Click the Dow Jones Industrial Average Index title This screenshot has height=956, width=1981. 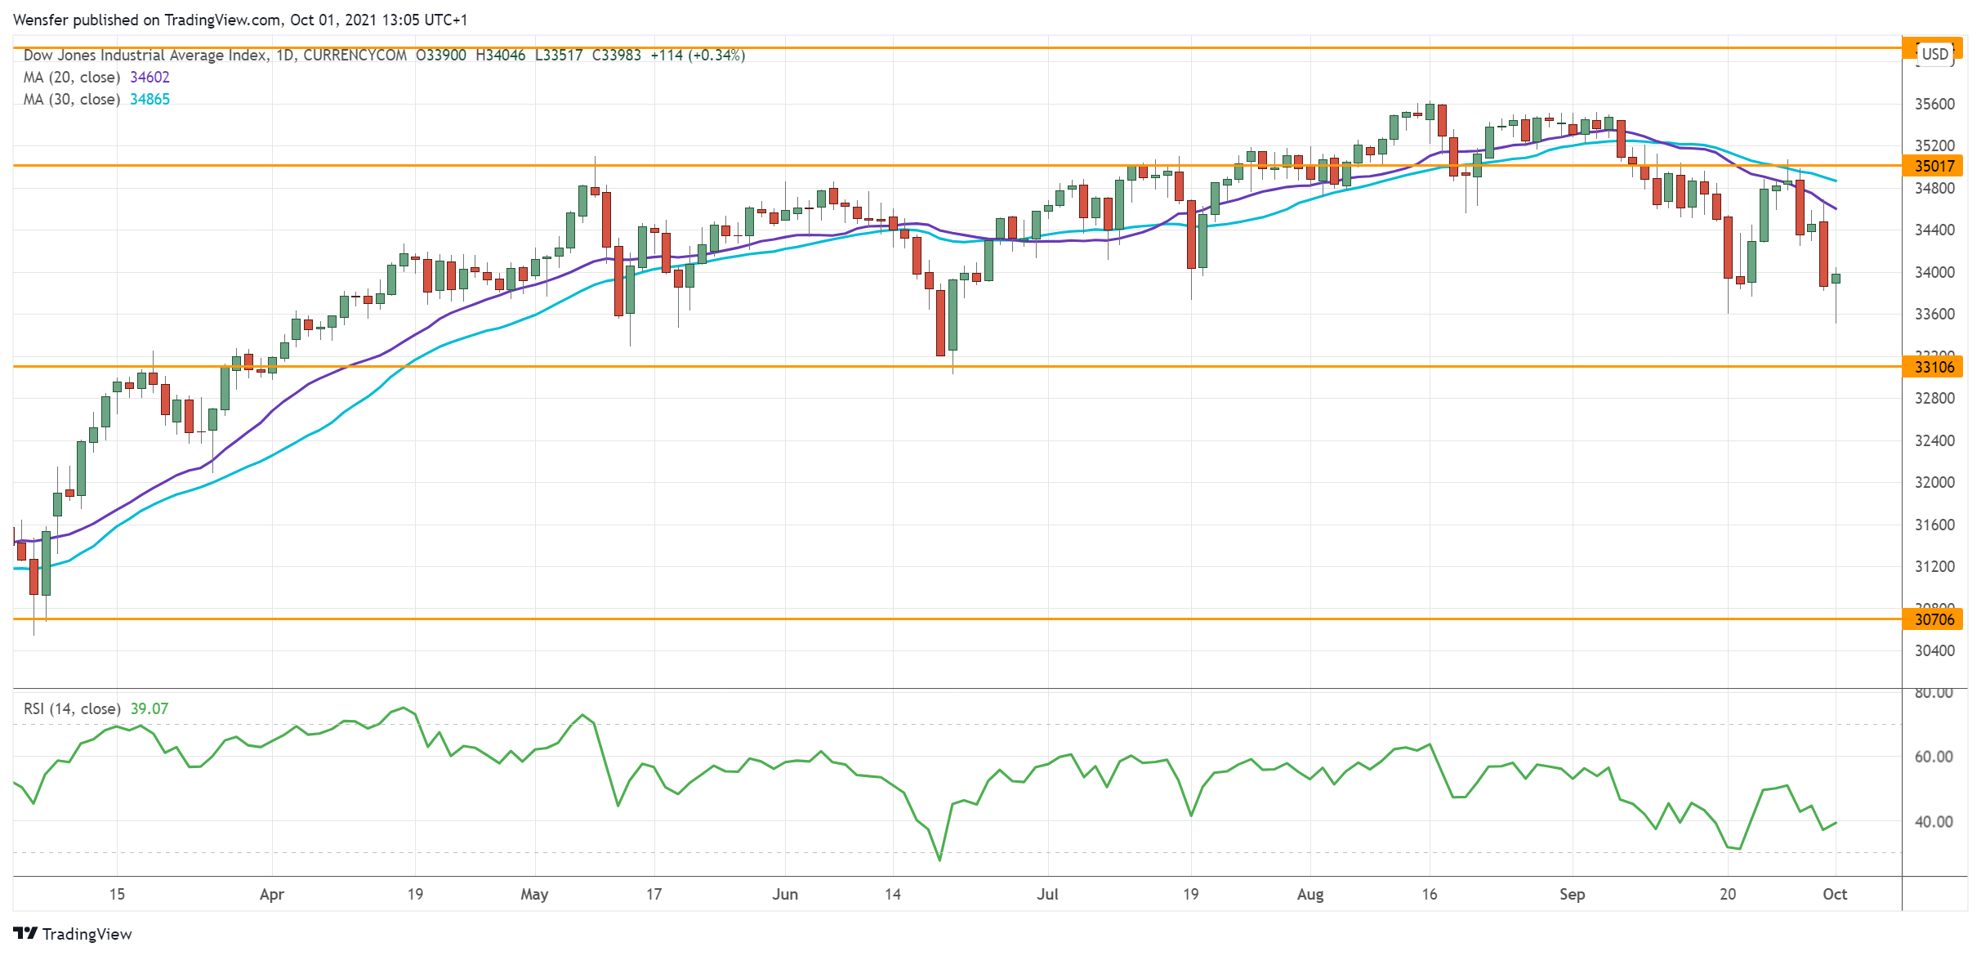tap(145, 55)
